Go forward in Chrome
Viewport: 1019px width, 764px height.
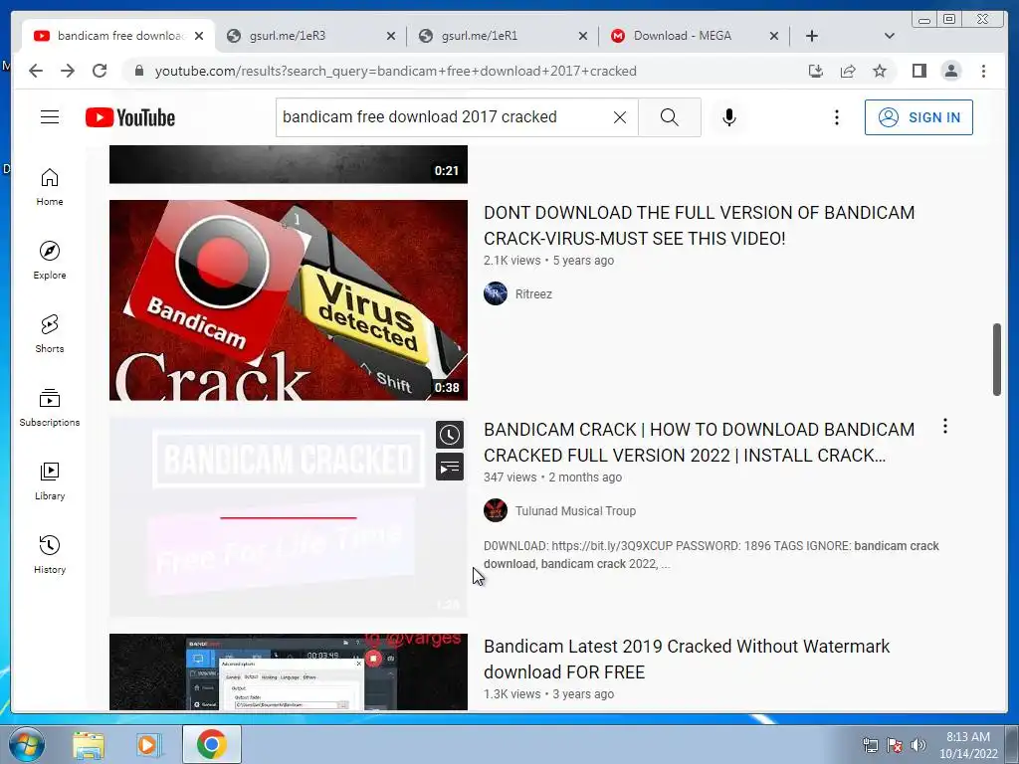click(68, 71)
